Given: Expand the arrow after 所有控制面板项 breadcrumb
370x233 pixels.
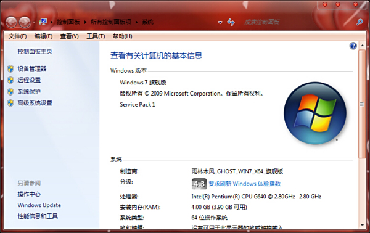Looking at the screenshot, I should pos(136,22).
